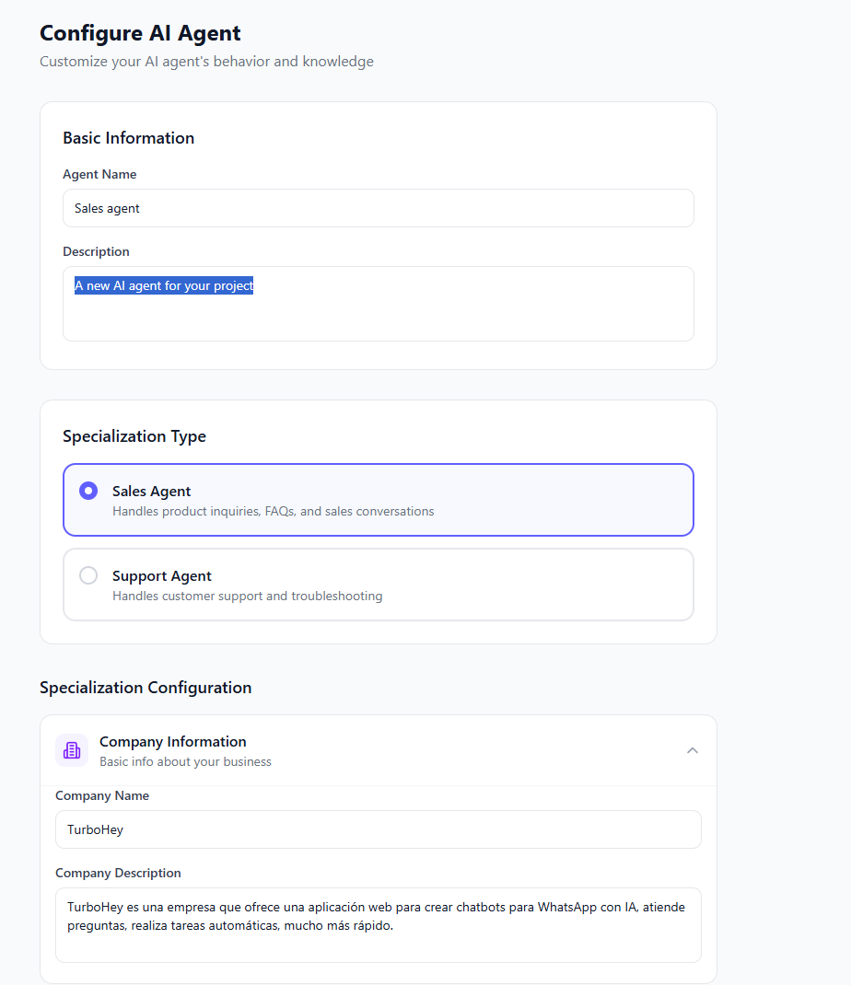Collapse the Company Information section chevron
This screenshot has width=851, height=985.
click(x=693, y=750)
